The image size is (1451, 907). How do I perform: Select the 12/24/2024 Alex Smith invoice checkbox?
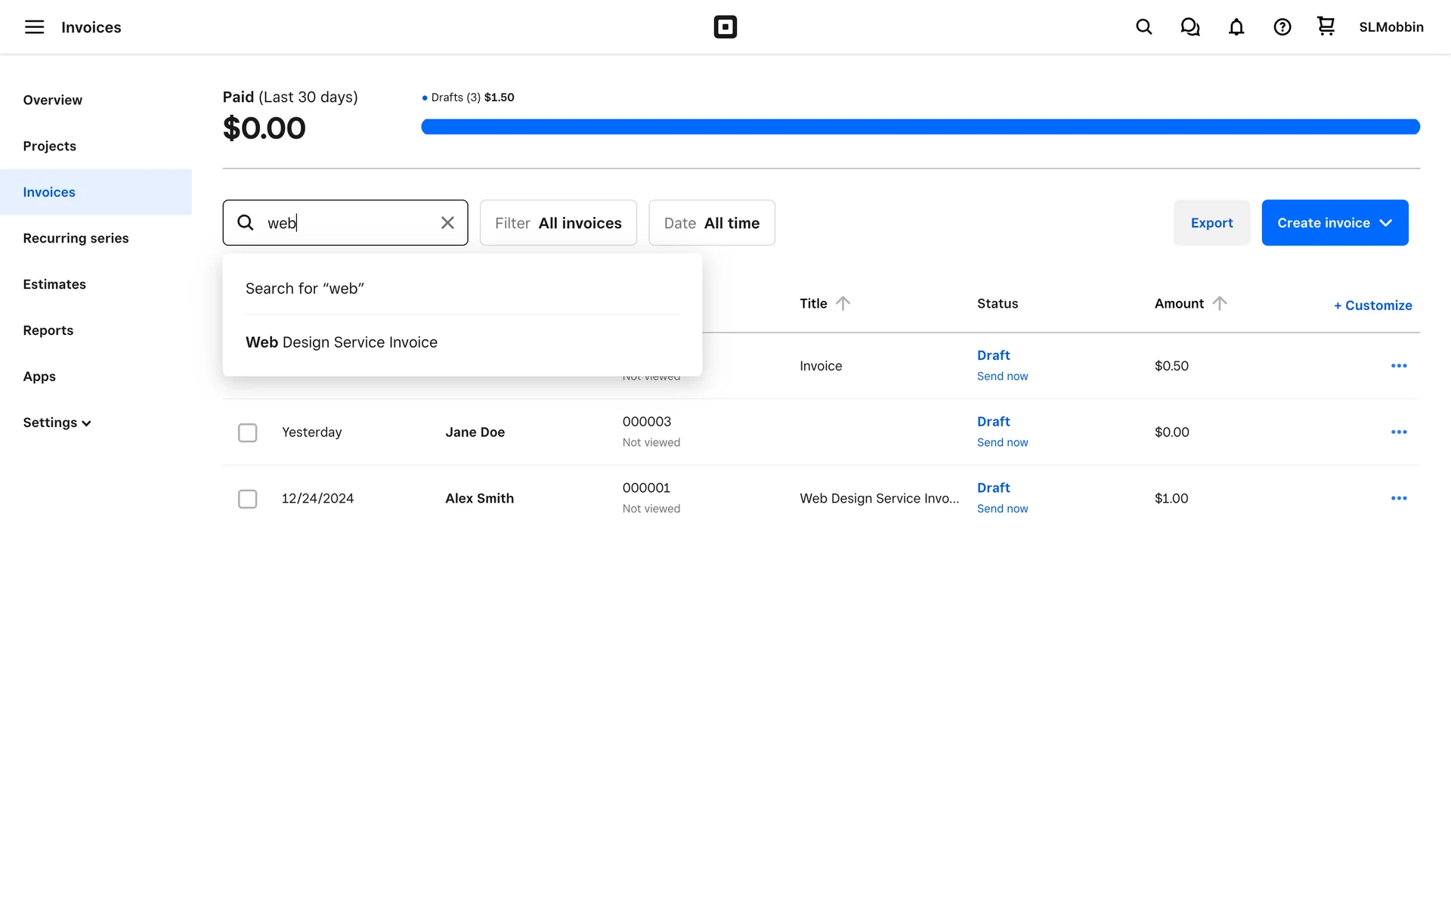coord(247,499)
